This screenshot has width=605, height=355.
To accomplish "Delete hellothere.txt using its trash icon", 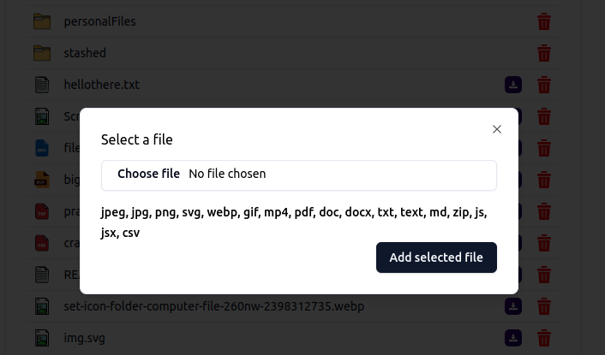I will coord(543,85).
